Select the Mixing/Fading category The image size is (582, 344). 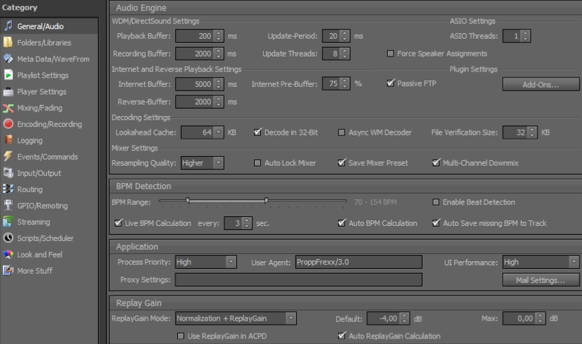coord(50,108)
